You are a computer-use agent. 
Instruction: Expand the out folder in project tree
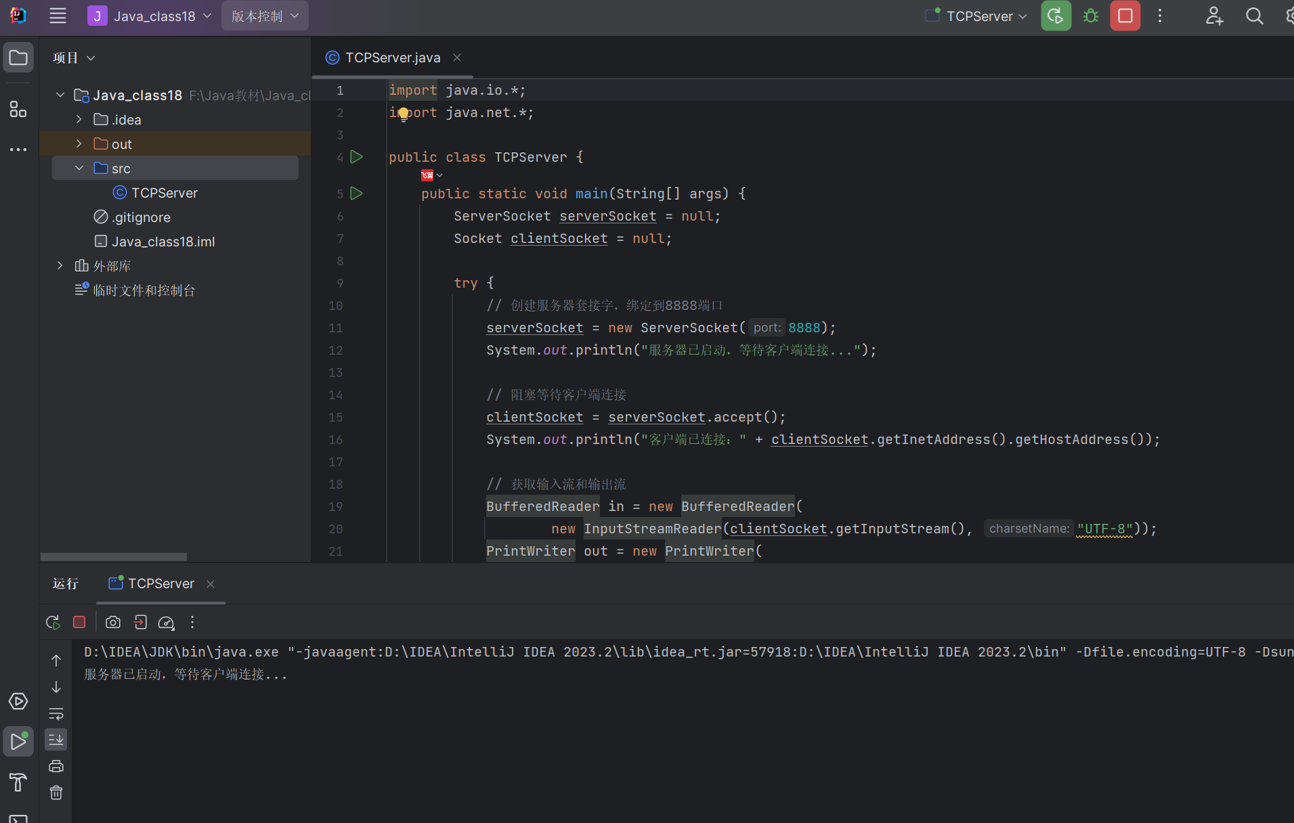[x=79, y=143]
